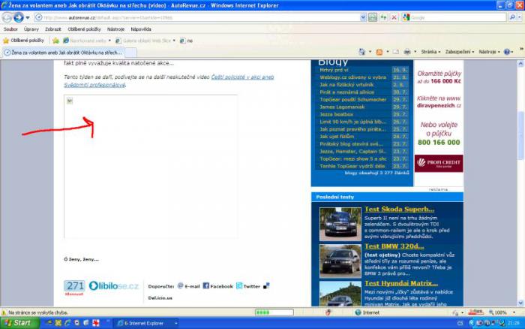Click into the Google search box
This screenshot has height=329, width=525.
coord(456,17)
